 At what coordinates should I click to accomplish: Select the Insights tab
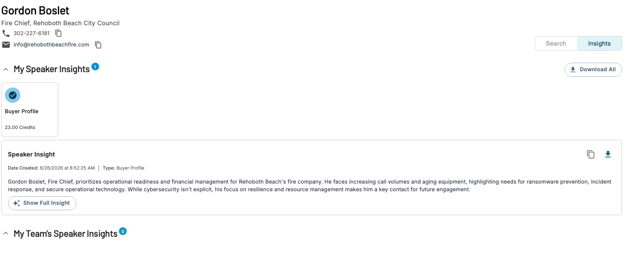(599, 43)
